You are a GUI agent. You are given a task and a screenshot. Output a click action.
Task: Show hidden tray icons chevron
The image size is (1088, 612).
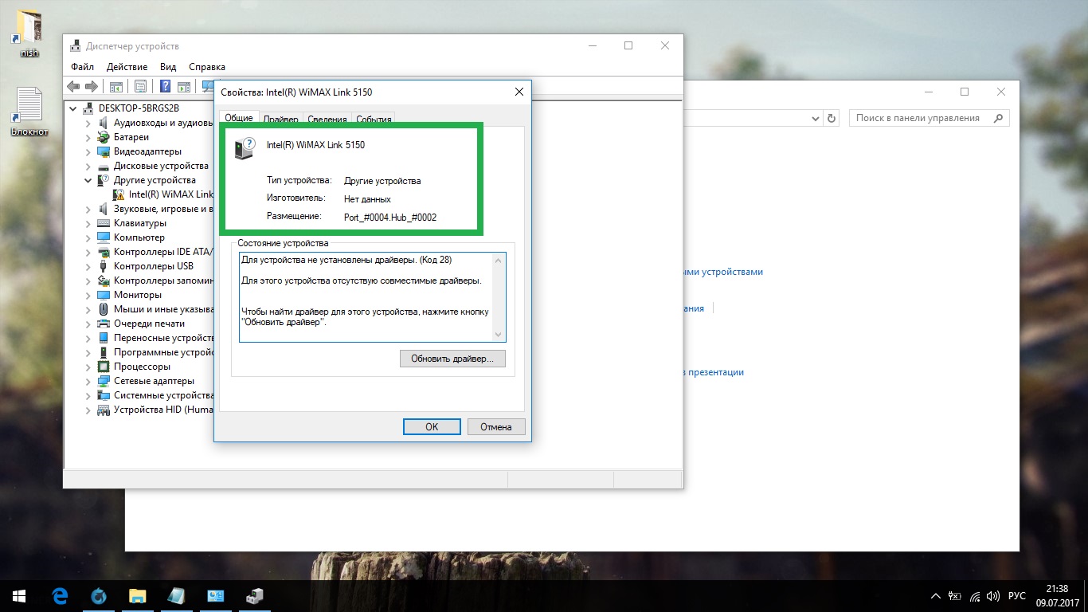coord(936,596)
